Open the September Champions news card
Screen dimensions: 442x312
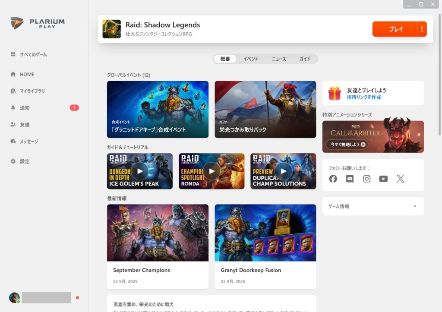coord(158,246)
